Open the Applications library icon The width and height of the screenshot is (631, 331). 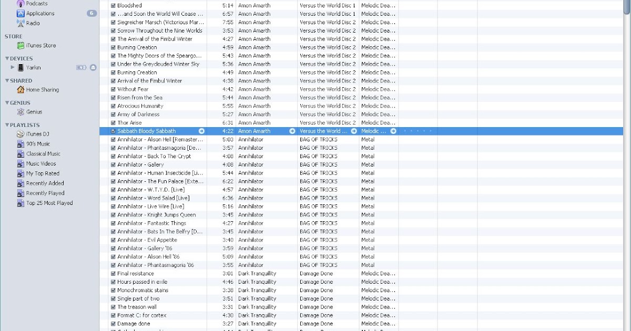point(21,13)
